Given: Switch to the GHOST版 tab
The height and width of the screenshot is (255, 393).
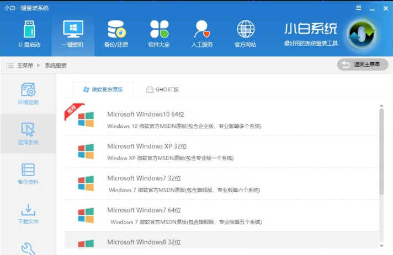Looking at the screenshot, I should pos(162,90).
